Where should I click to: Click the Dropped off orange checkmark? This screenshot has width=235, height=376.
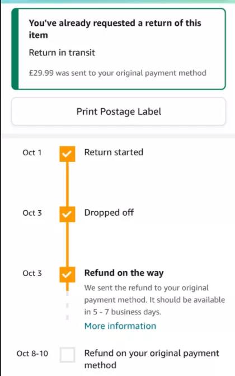click(x=67, y=214)
